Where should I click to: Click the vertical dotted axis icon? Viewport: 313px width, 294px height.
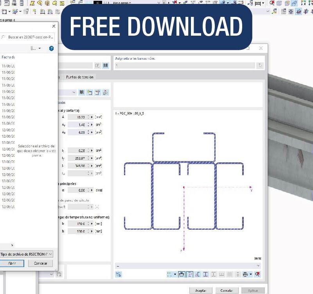click(x=238, y=274)
